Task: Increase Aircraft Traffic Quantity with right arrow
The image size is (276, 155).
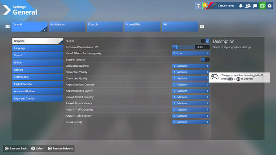Action: coord(207,109)
